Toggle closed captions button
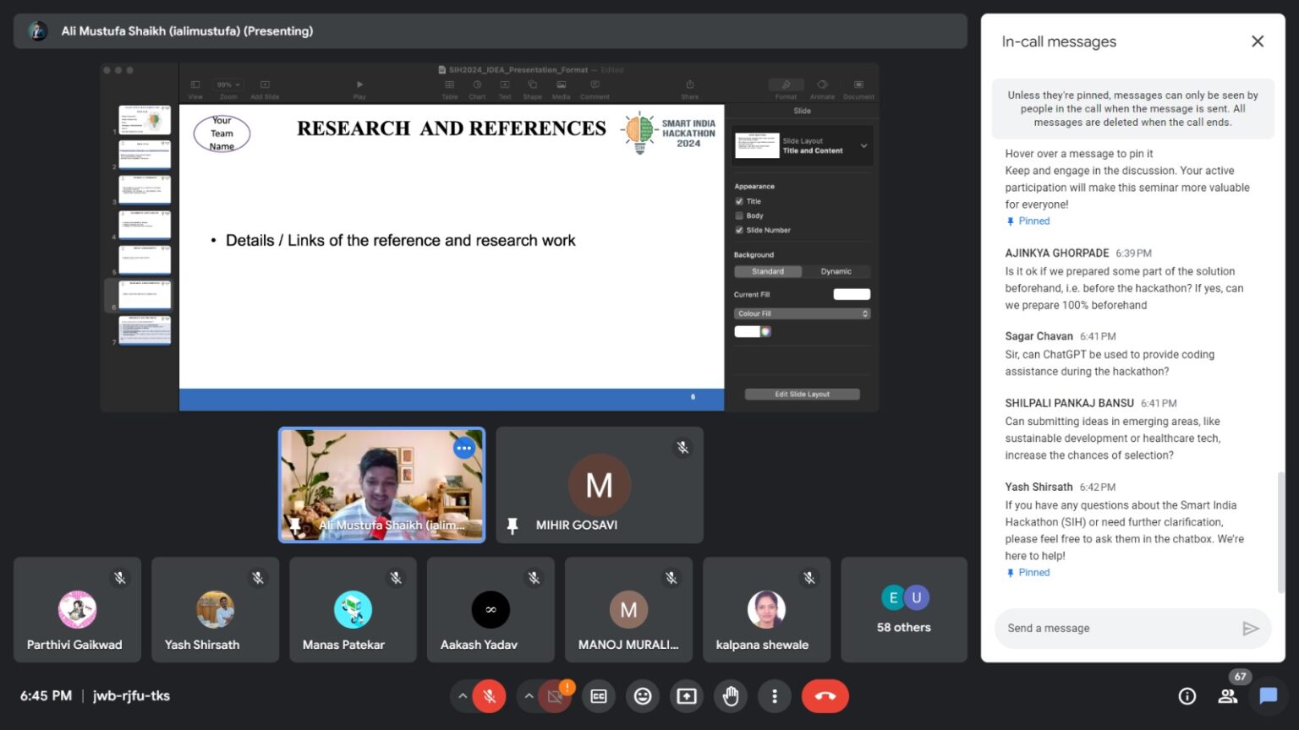The height and width of the screenshot is (730, 1299). 599,696
